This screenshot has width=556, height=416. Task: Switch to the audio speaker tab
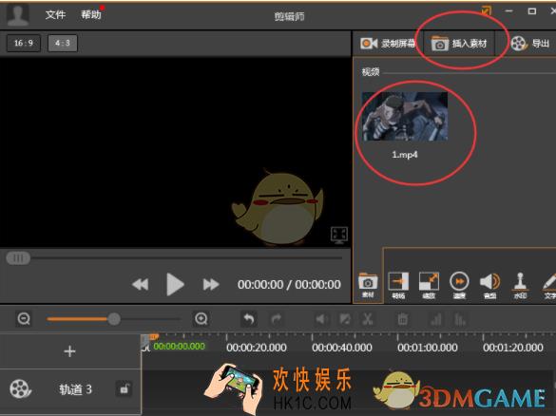click(490, 285)
